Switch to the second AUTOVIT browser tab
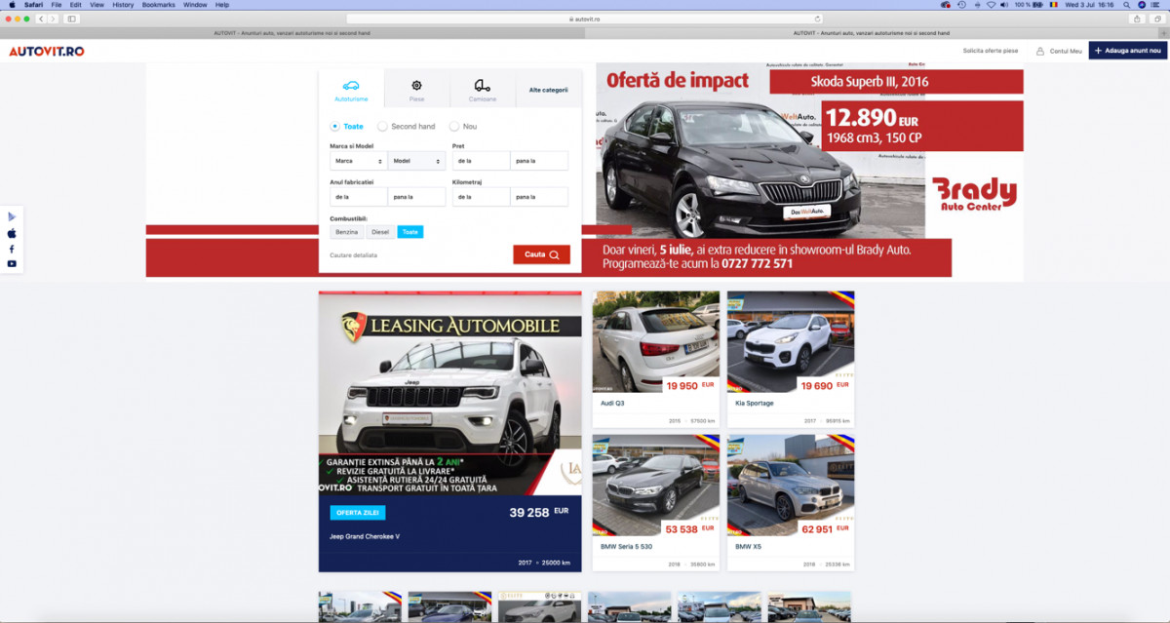The width and height of the screenshot is (1170, 623). 873,33
